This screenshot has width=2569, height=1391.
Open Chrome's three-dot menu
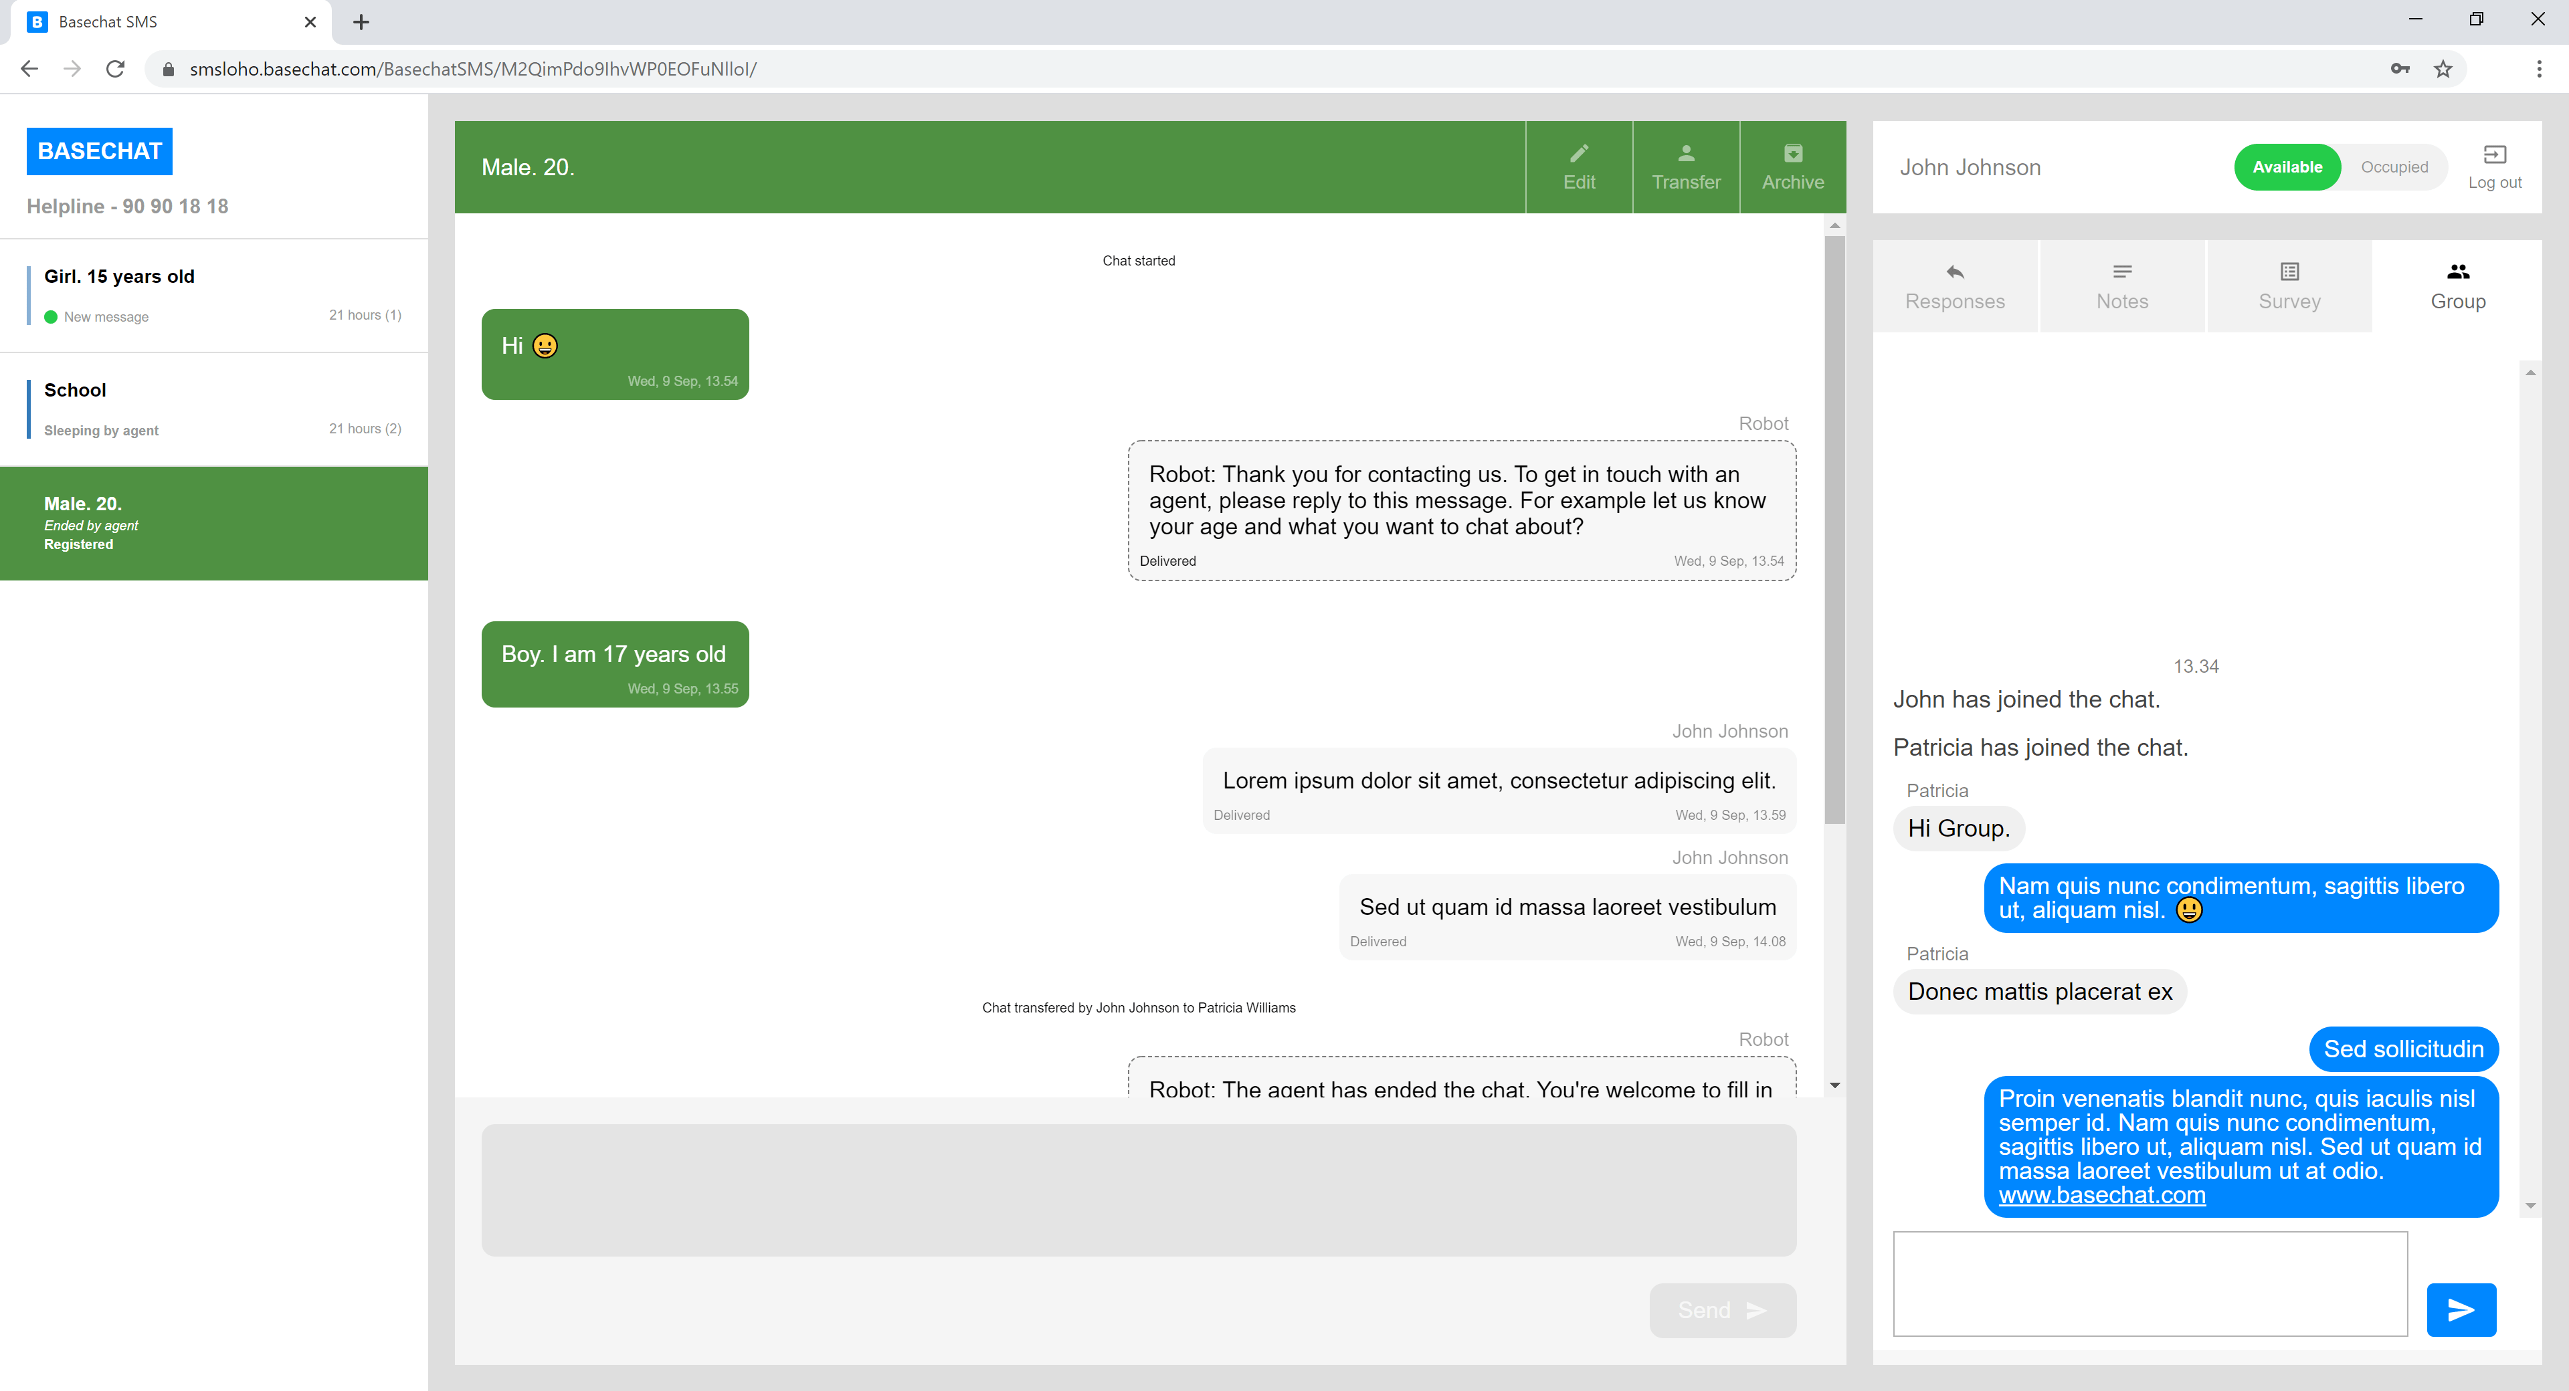(x=2540, y=68)
